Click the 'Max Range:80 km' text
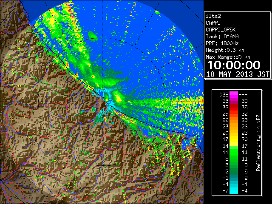The image size is (272, 204). pyautogui.click(x=228, y=57)
